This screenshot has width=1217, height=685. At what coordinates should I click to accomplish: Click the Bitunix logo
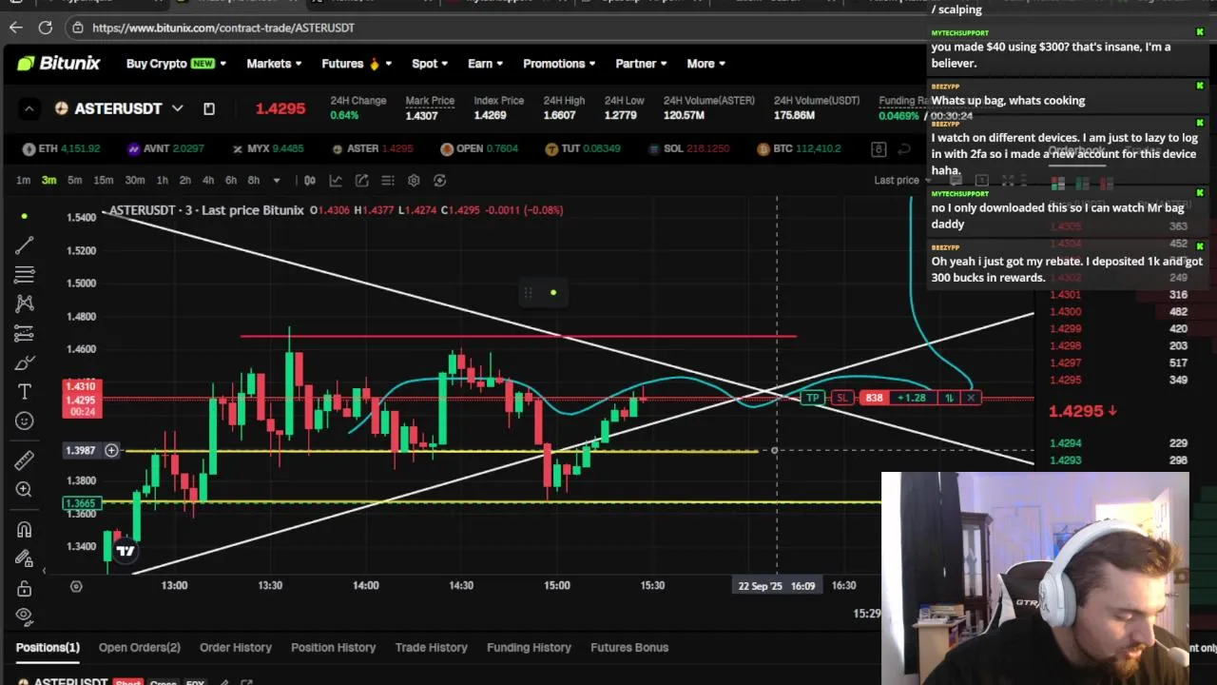(58, 63)
